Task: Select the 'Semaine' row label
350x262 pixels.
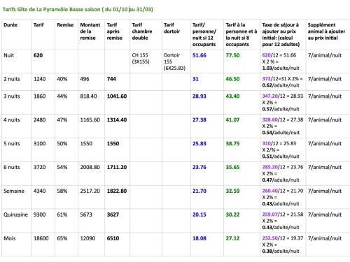Action: pos(14,191)
